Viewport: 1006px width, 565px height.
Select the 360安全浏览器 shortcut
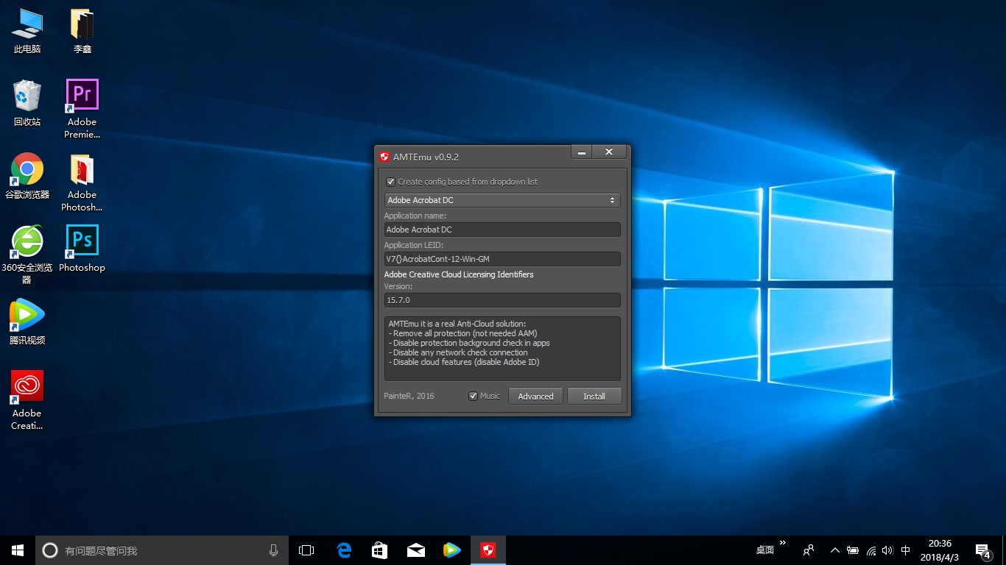coord(27,255)
